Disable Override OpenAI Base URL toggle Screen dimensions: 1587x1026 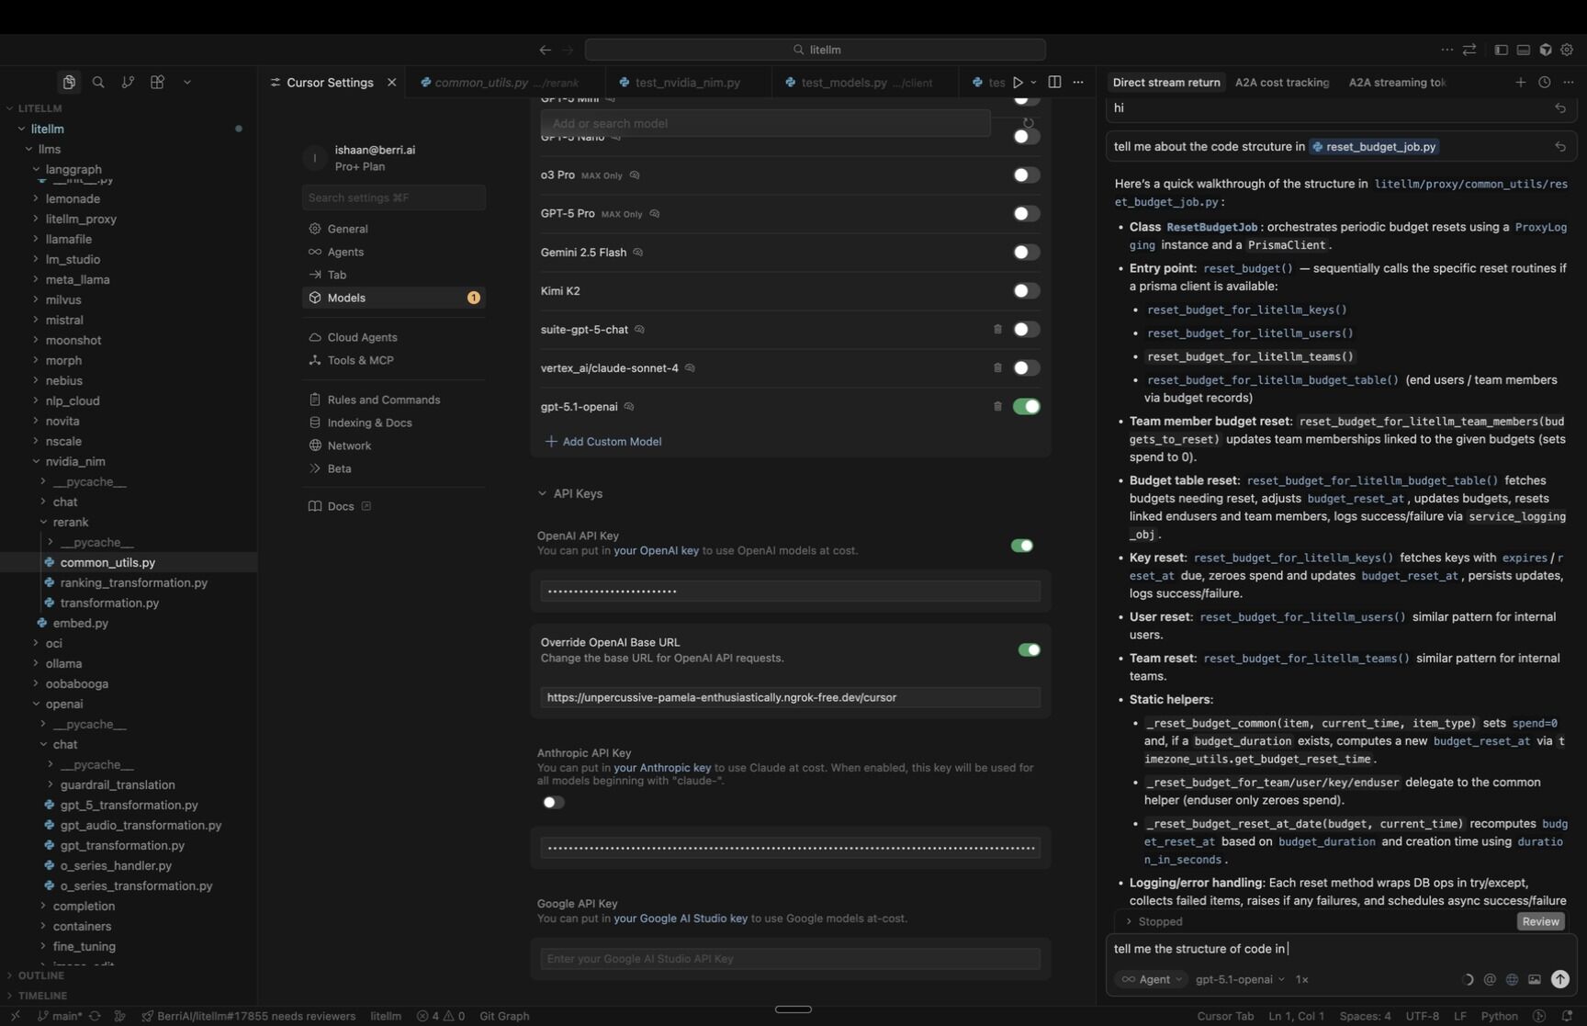click(1029, 650)
